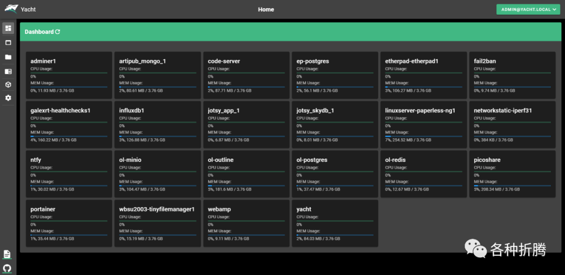Image resolution: width=565 pixels, height=275 pixels.
Task: Click memory value 84.03 MB / 3.76 GB
Action: tap(322, 238)
